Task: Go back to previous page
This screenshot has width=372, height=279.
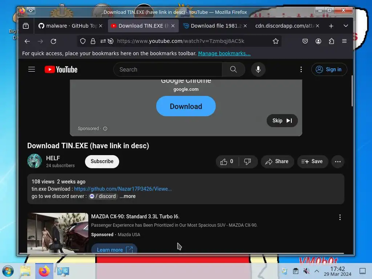Action: coord(27,41)
